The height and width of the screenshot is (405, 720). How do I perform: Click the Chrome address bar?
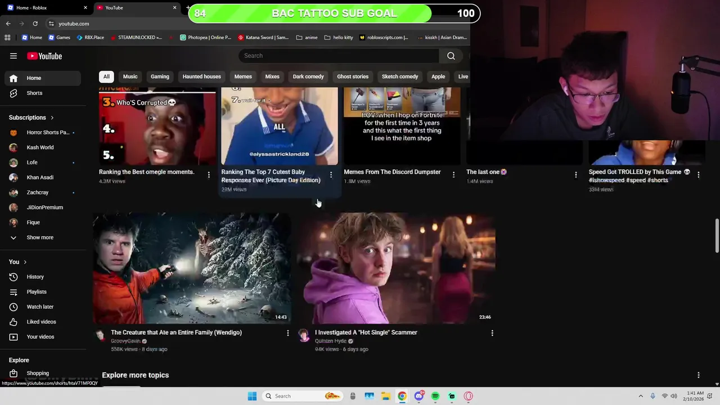coord(256,24)
